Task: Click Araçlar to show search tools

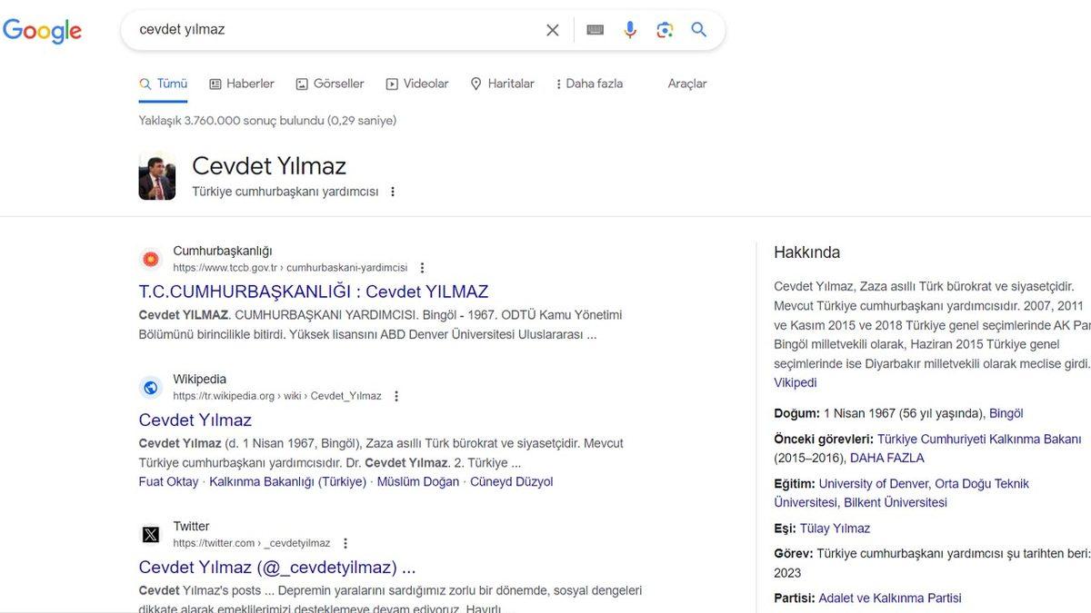Action: click(x=686, y=83)
